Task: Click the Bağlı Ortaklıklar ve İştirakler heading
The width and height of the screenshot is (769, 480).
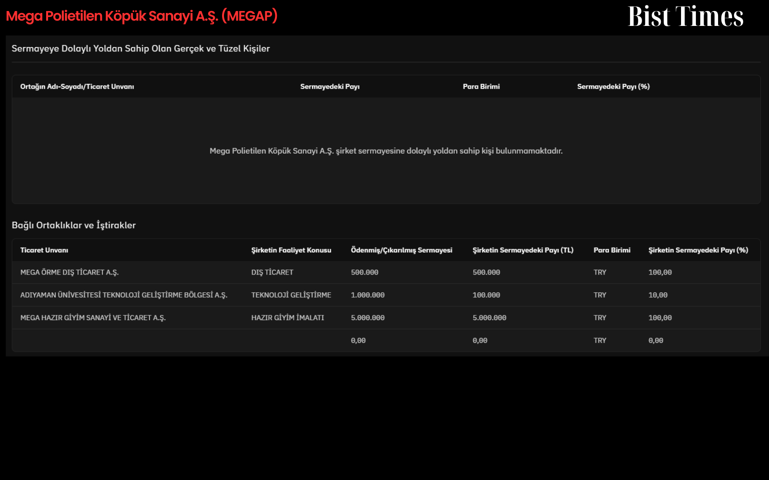Action: click(x=74, y=225)
